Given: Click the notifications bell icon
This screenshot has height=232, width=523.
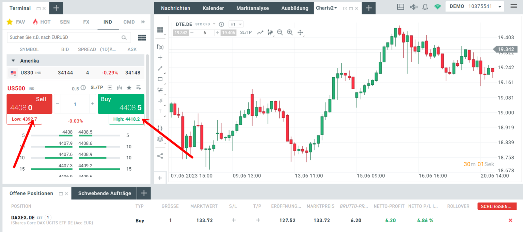Looking at the screenshot, I should pyautogui.click(x=425, y=6).
